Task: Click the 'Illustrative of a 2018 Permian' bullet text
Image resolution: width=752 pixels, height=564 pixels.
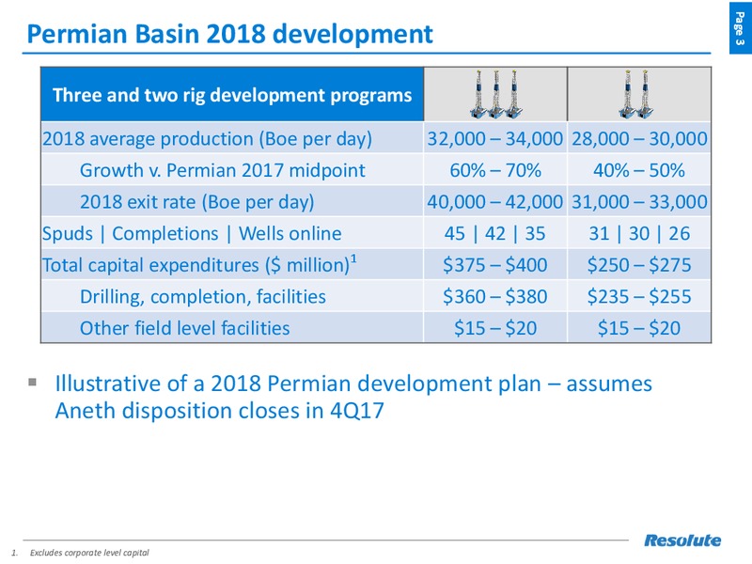Action: pyautogui.click(x=353, y=397)
